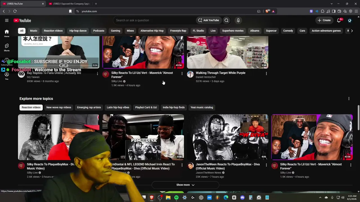Click the Ask YouTube button
The width and height of the screenshot is (360, 202).
click(208, 20)
